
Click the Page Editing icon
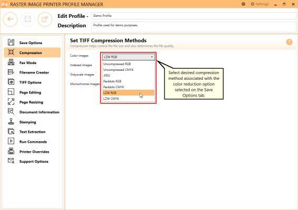click(11, 92)
